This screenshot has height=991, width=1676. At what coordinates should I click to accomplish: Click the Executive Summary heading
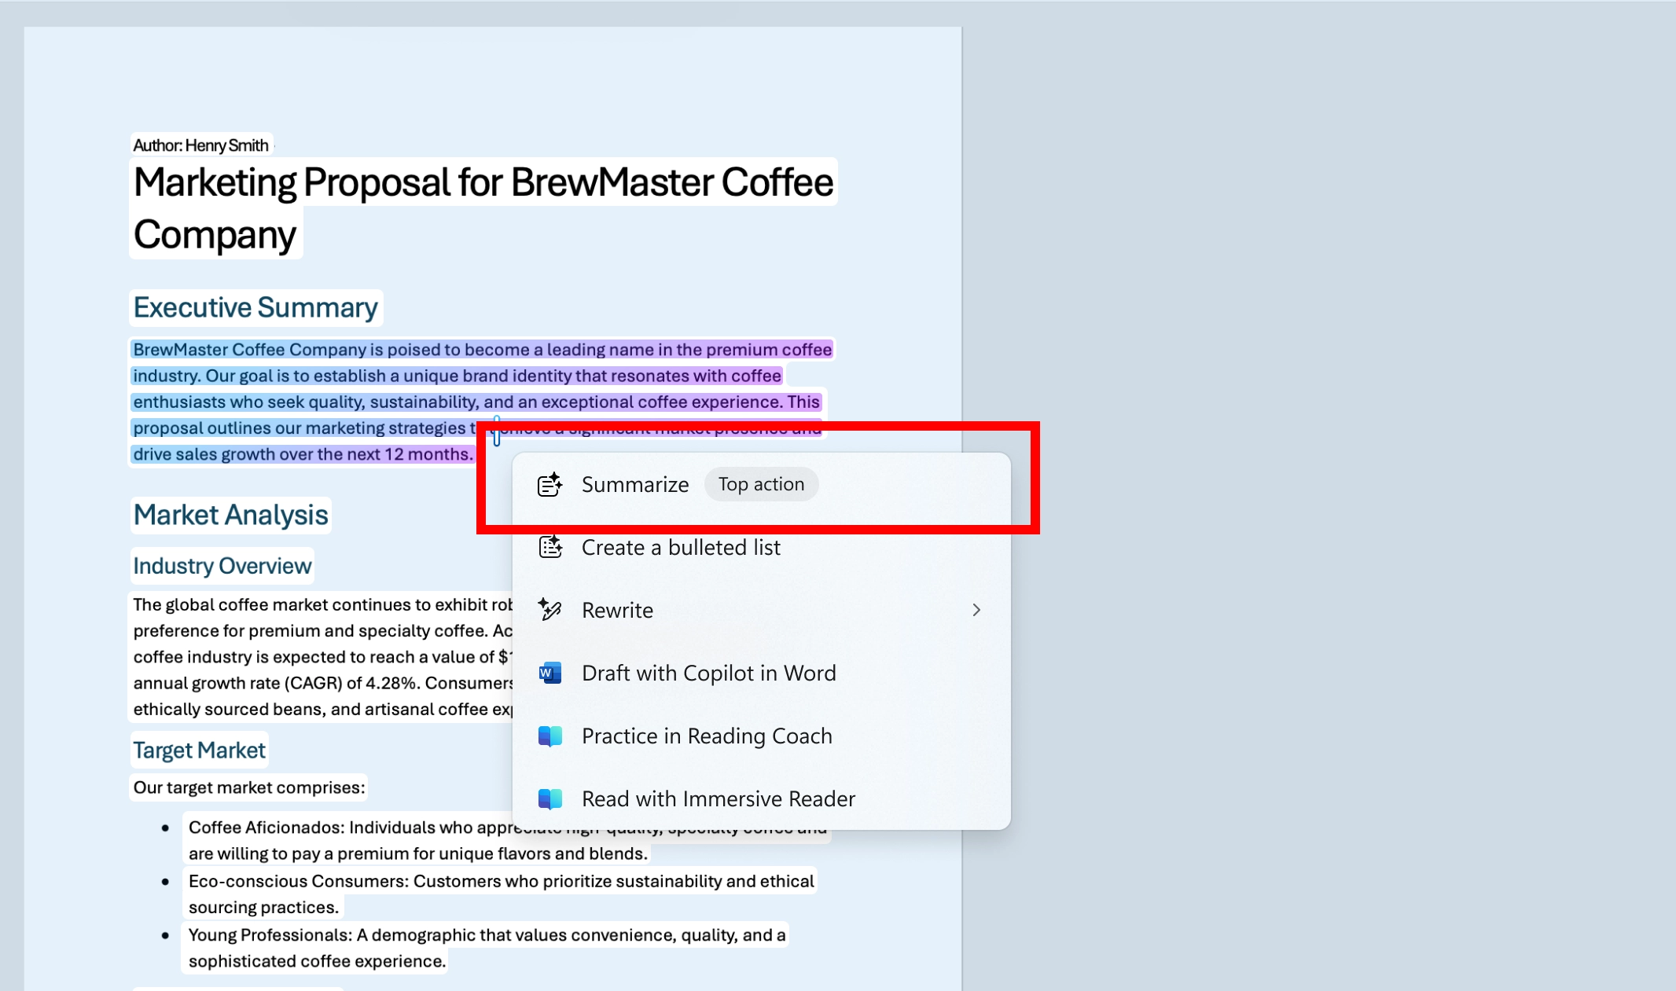pyautogui.click(x=255, y=307)
